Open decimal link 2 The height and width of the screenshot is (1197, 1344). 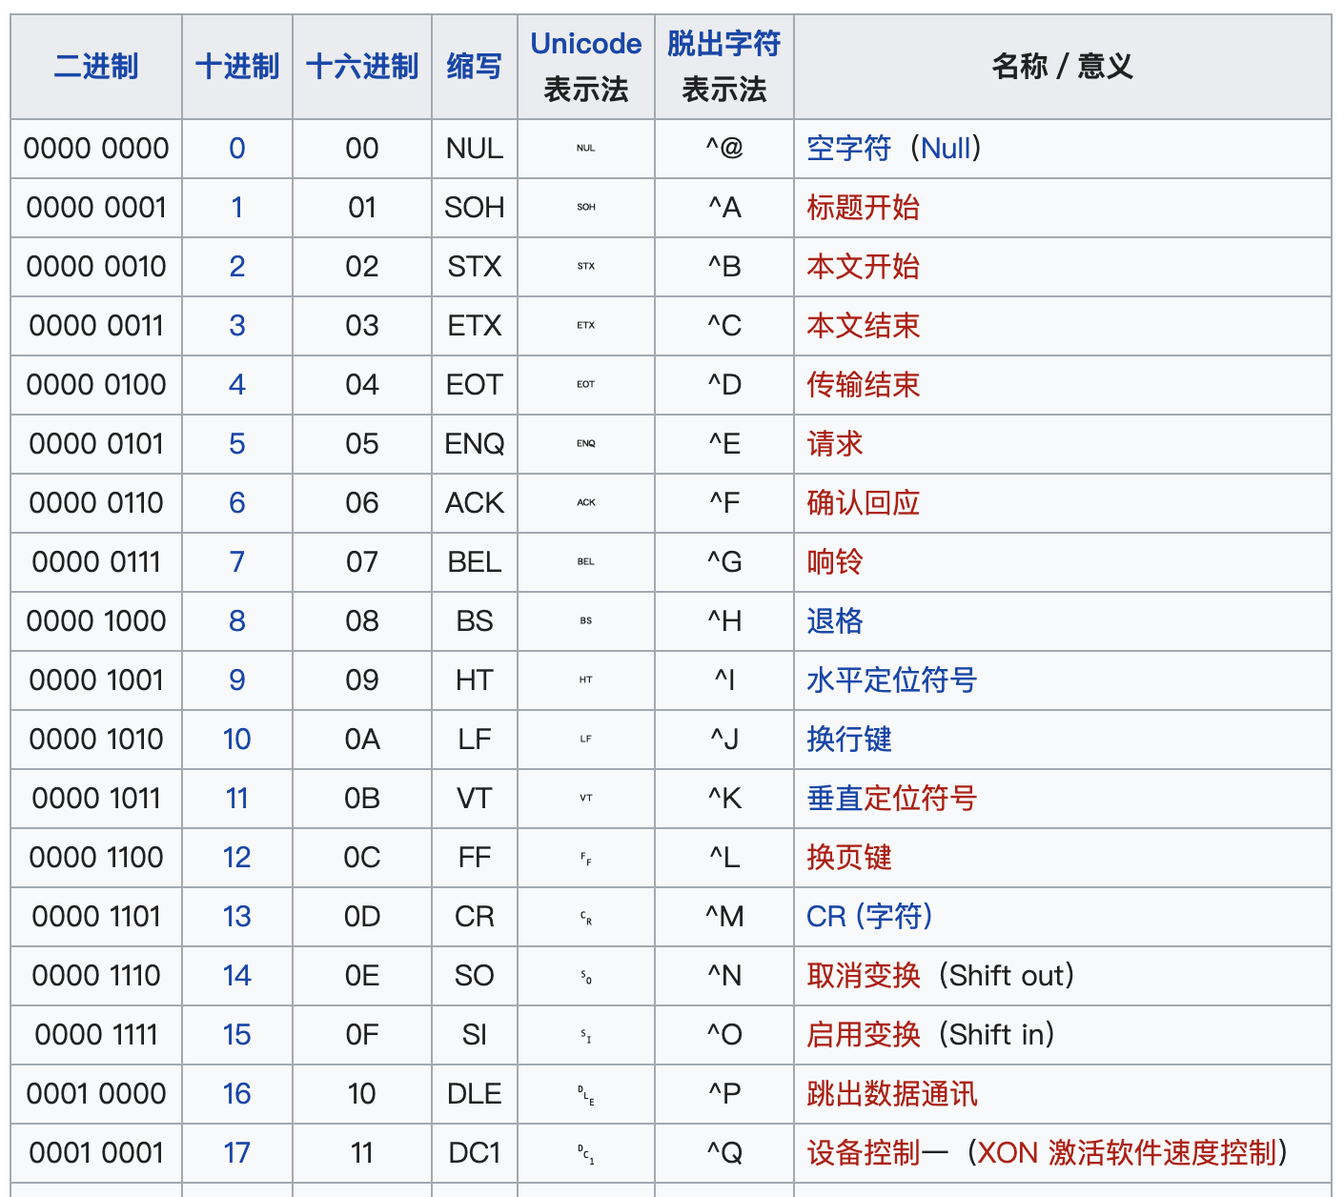pyautogui.click(x=237, y=267)
